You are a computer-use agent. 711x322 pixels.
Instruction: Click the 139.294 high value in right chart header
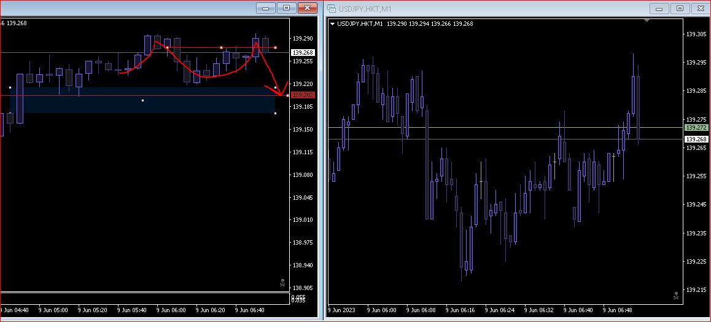pyautogui.click(x=419, y=23)
